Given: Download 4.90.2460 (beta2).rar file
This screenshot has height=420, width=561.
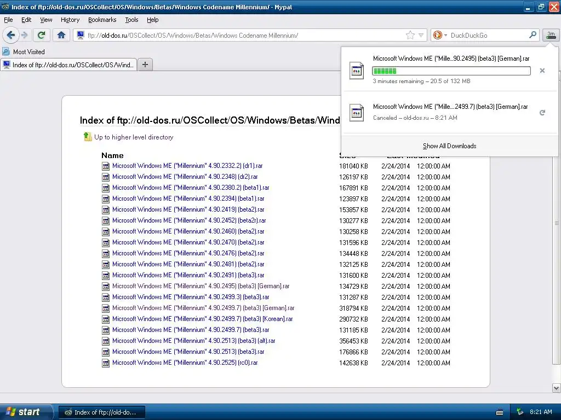Looking at the screenshot, I should point(188,231).
